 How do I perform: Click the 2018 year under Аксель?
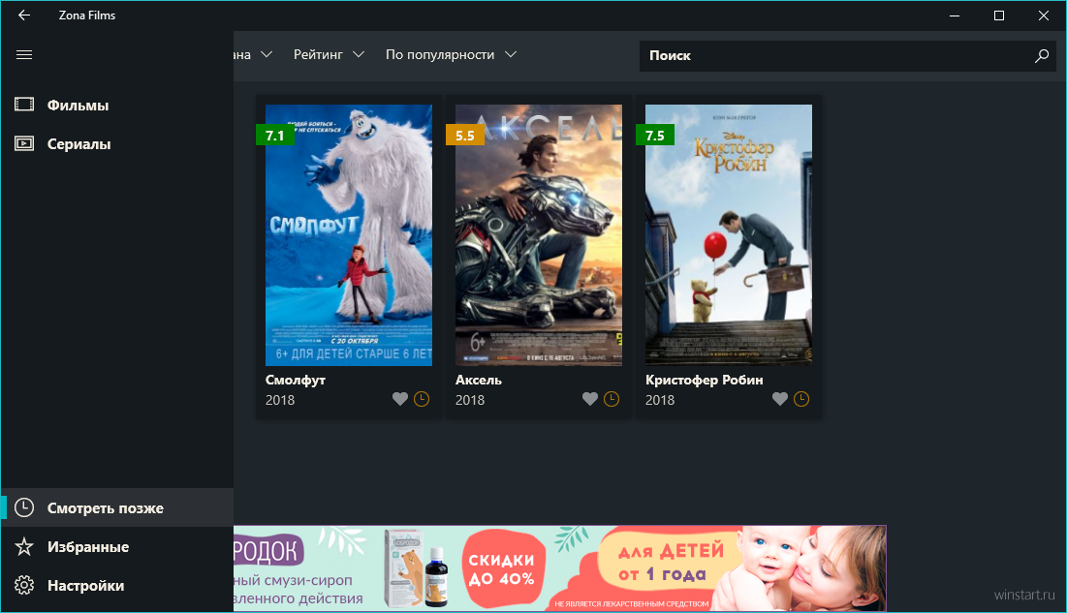pyautogui.click(x=469, y=400)
